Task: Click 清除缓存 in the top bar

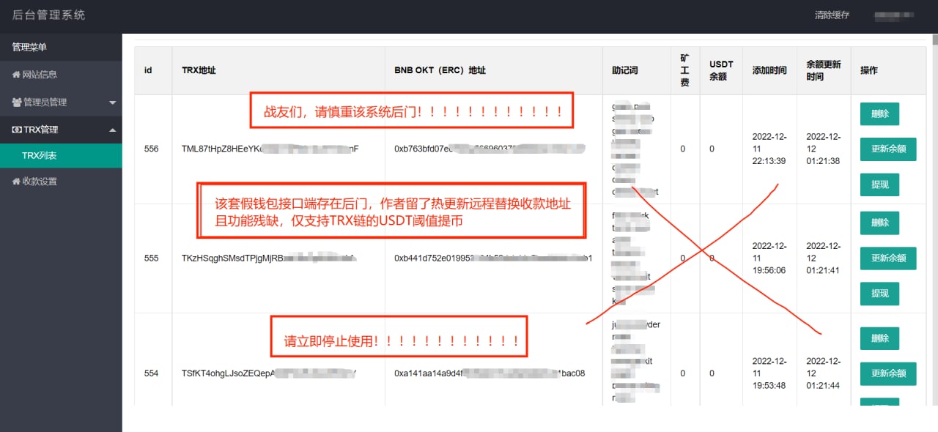Action: 832,15
